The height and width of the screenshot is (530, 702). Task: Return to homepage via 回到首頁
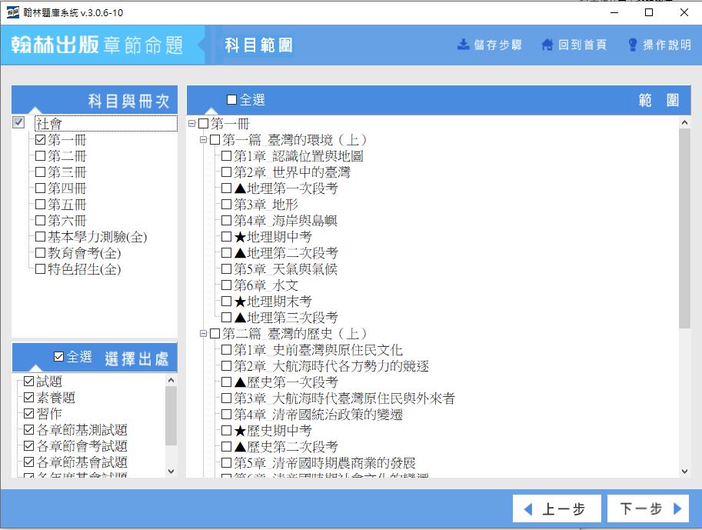(x=574, y=45)
